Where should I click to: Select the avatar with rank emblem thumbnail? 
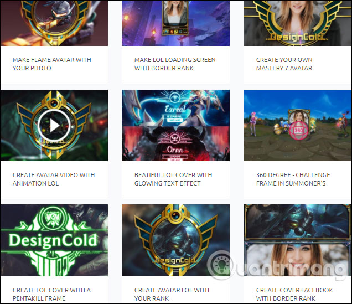click(x=175, y=240)
